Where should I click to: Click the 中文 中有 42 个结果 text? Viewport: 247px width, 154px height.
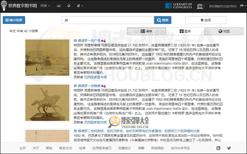tap(24, 31)
